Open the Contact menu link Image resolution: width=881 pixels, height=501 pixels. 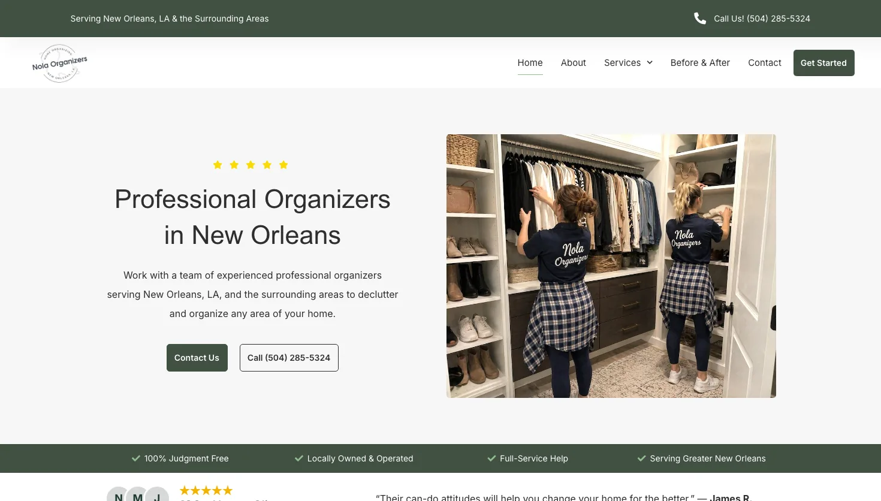pyautogui.click(x=765, y=63)
